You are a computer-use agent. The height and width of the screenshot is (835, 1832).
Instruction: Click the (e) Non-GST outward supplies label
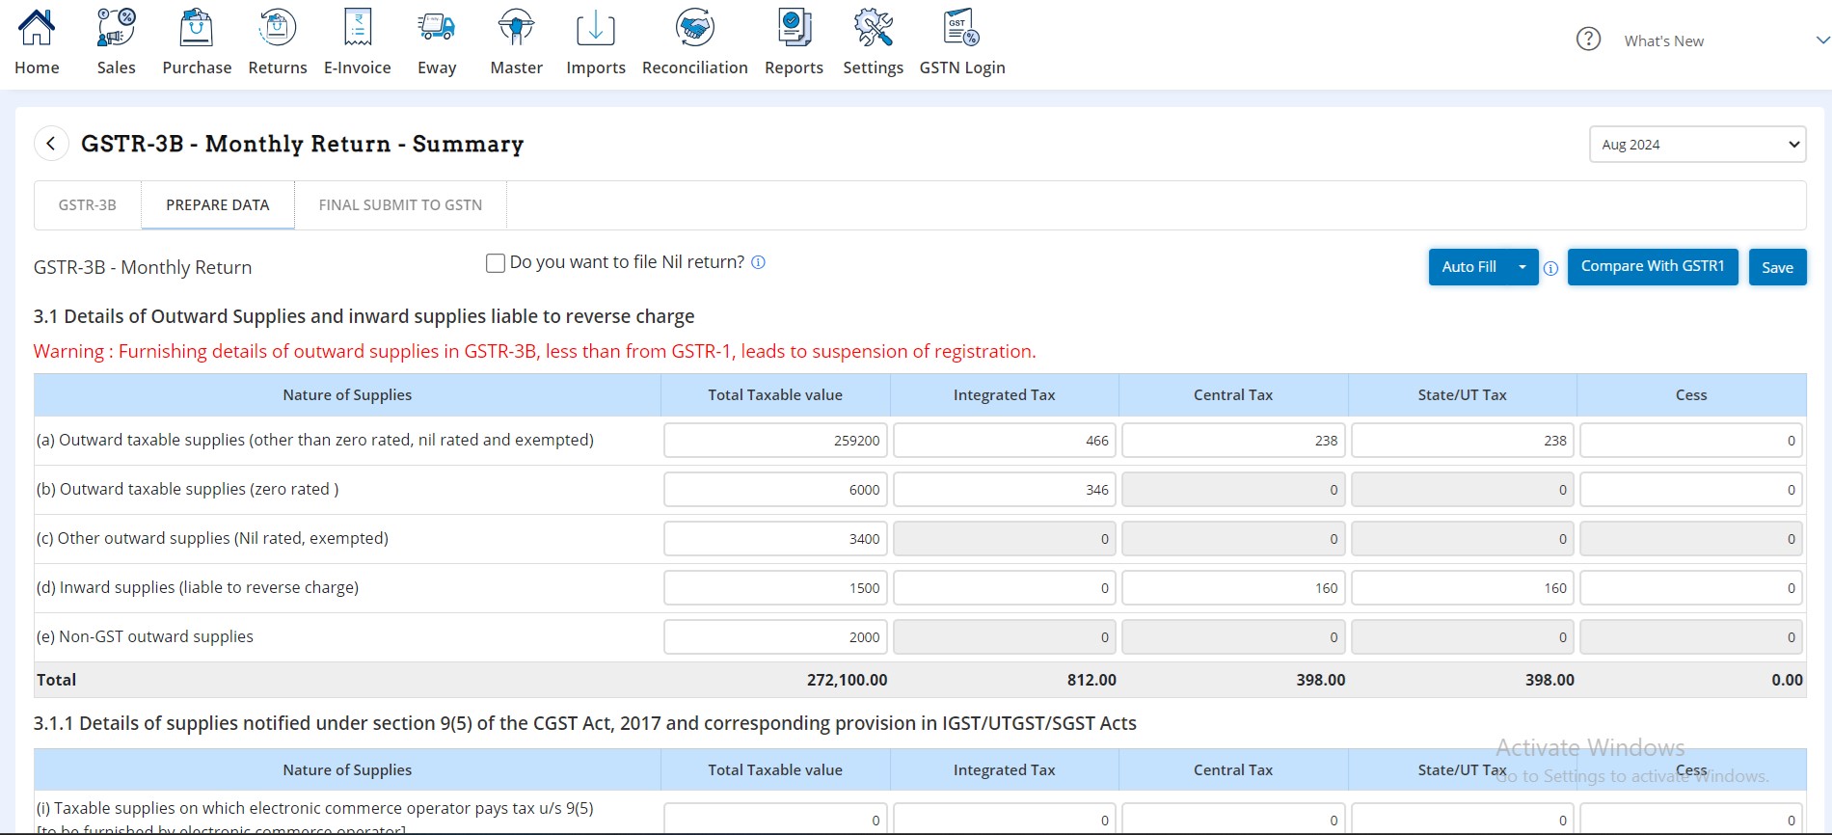[x=145, y=636]
